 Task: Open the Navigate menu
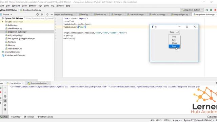[x=16, y=6]
